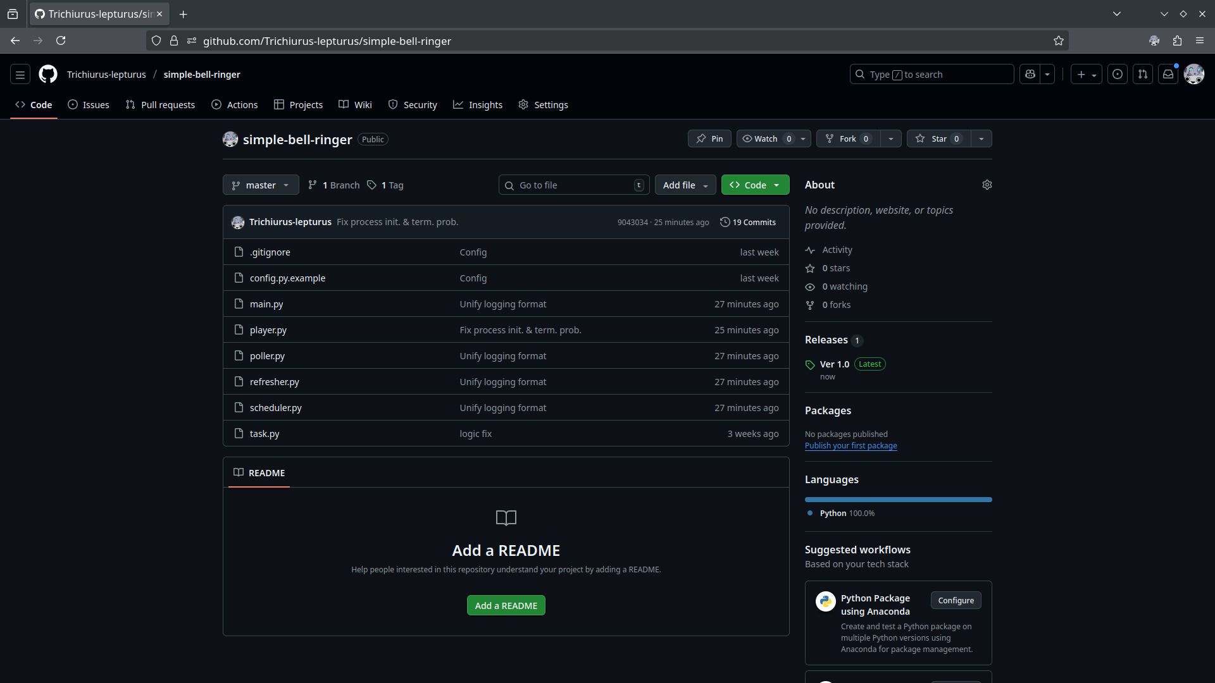
Task: Open the global issues icon
Action: point(1118,74)
